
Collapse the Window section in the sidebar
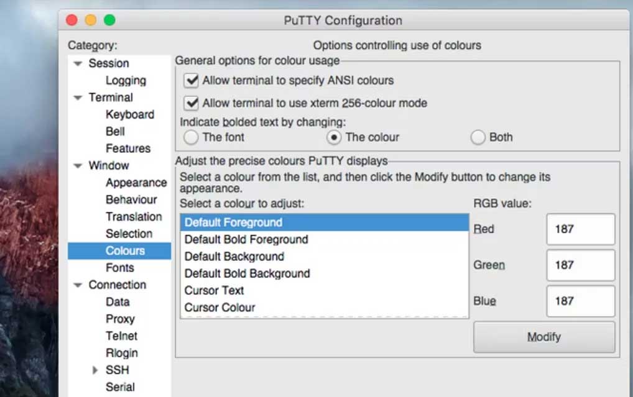[77, 165]
